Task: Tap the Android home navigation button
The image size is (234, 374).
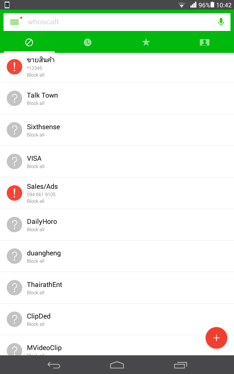Action: [x=117, y=365]
